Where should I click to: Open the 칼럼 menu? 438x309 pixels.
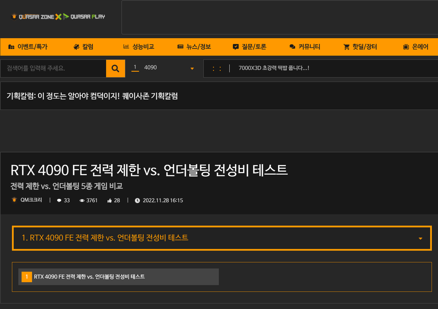point(83,47)
